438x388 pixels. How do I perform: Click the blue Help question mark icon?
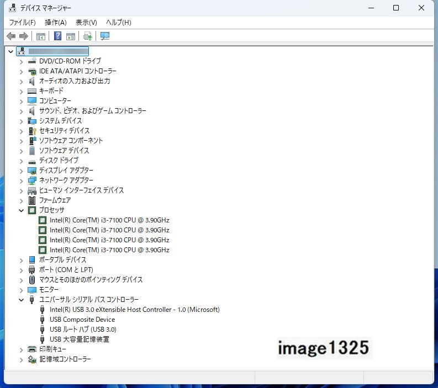pyautogui.click(x=57, y=36)
